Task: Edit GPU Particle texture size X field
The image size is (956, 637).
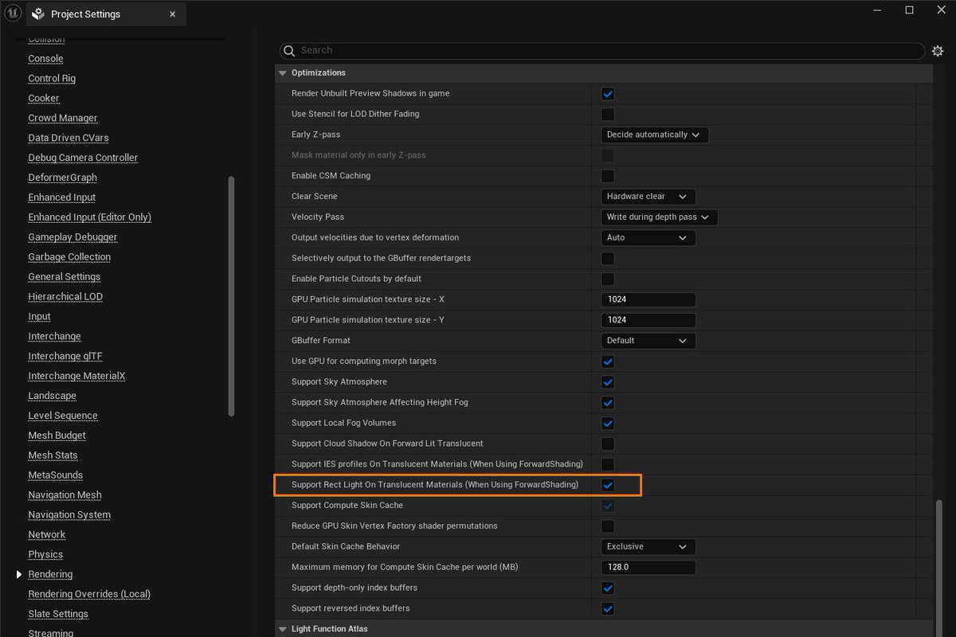Action: (648, 299)
